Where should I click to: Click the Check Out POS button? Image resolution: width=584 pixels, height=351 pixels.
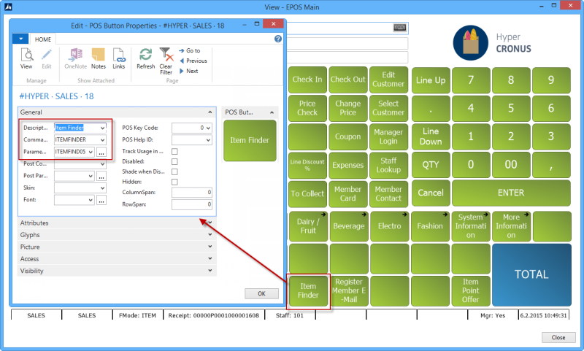[x=348, y=80]
